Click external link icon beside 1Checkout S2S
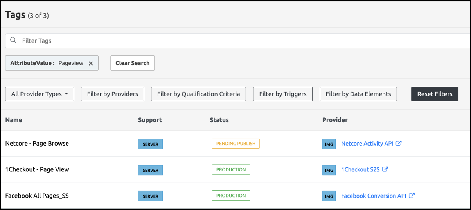This screenshot has height=210, width=471. [x=385, y=169]
